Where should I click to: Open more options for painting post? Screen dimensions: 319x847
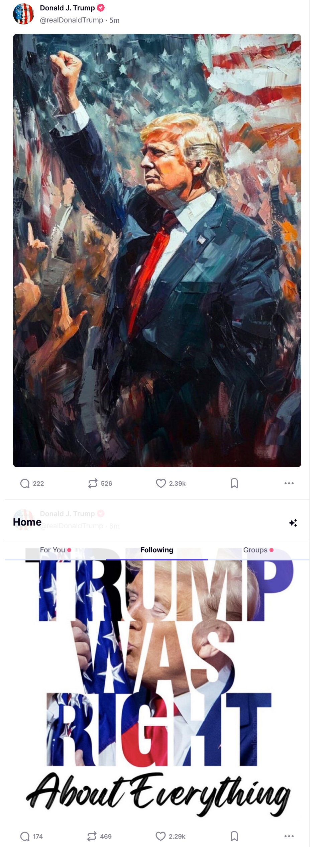tap(289, 483)
